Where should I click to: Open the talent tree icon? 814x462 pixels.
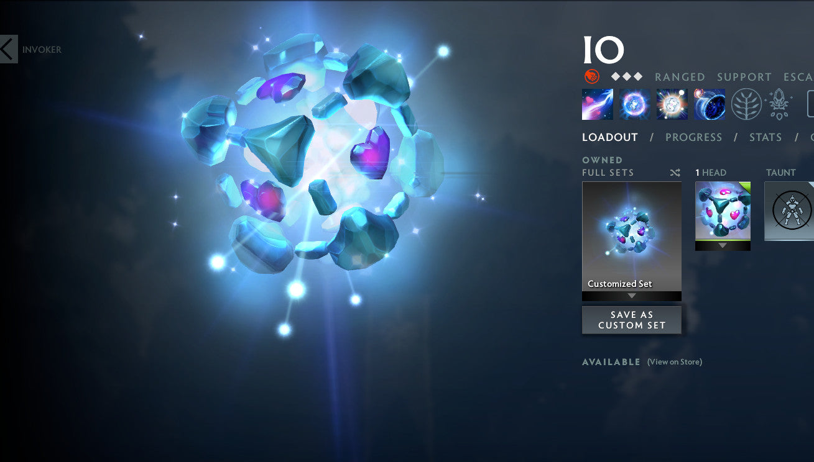point(746,104)
